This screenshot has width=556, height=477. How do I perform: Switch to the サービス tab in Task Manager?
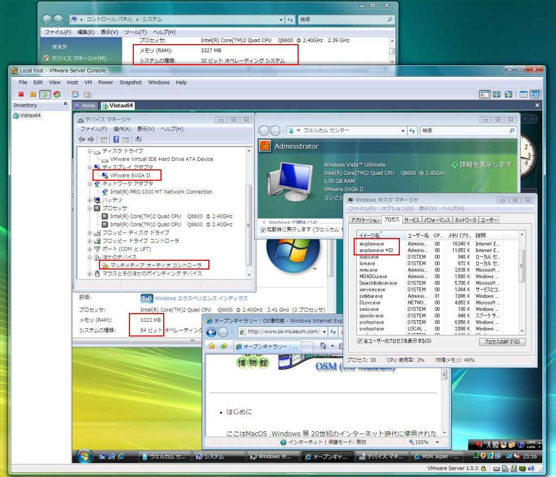pyautogui.click(x=412, y=220)
